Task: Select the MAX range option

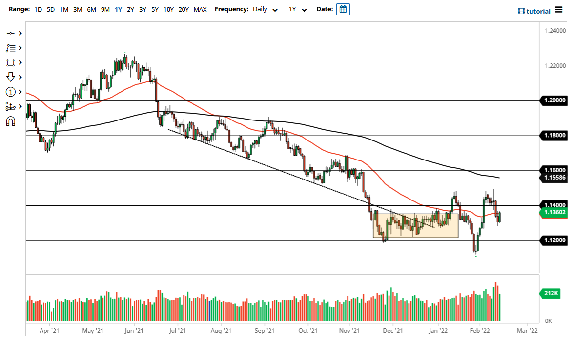Action: tap(200, 9)
